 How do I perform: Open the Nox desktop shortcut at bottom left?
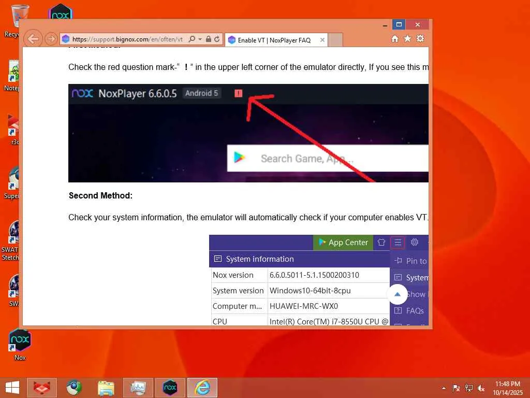[x=20, y=344]
